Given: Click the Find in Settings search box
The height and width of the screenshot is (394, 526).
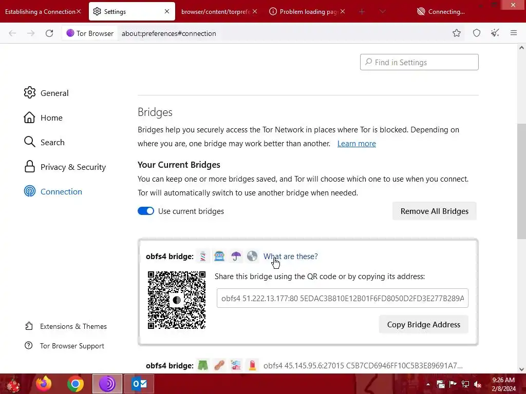Looking at the screenshot, I should point(419,62).
